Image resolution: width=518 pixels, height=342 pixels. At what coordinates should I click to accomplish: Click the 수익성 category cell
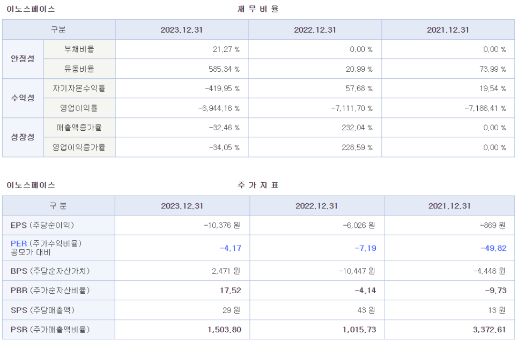[x=23, y=98]
